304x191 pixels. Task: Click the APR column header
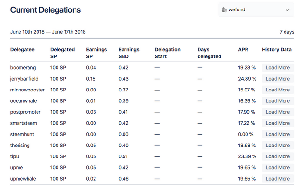click(243, 50)
